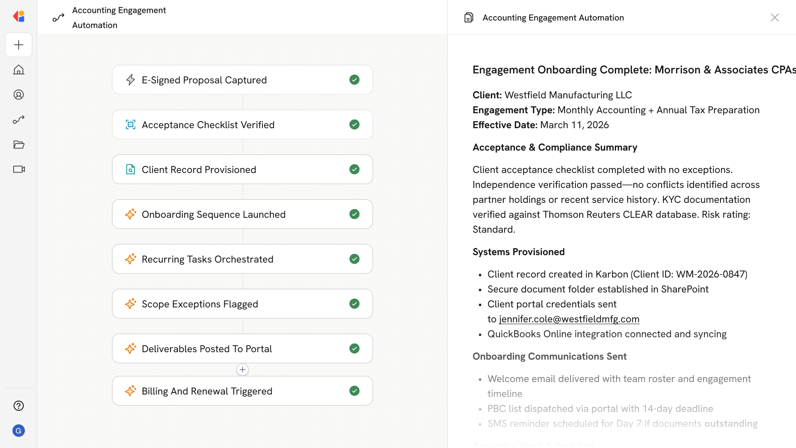Open the Acceptance Checklist Verified step
796x448 pixels.
pos(208,125)
